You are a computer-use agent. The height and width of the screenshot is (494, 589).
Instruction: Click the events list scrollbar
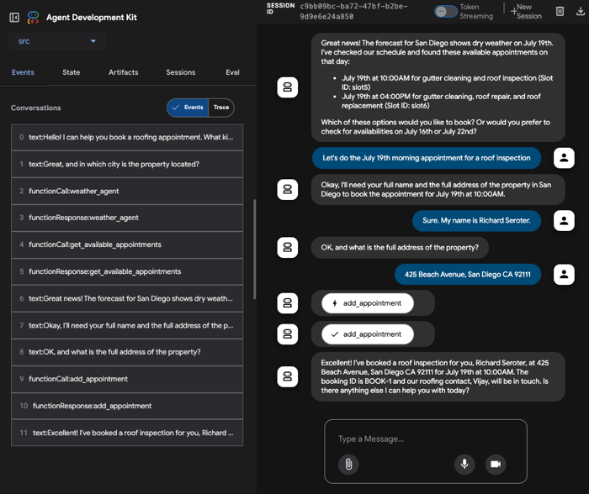point(254,250)
